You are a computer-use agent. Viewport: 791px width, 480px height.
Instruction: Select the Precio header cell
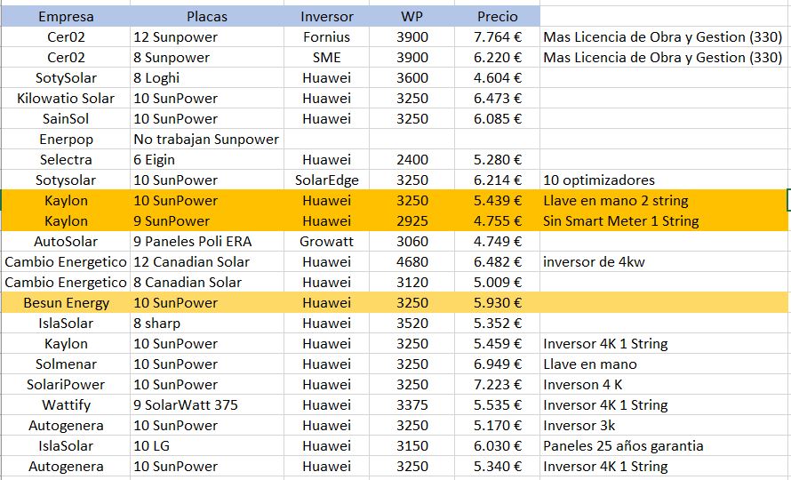[497, 17]
